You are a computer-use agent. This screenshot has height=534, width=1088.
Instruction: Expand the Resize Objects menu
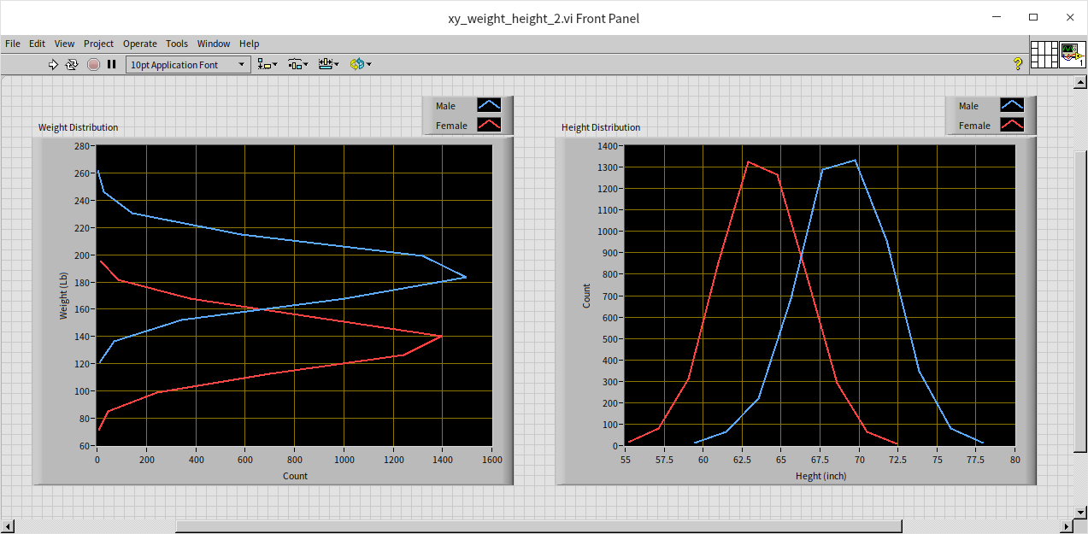pos(328,64)
